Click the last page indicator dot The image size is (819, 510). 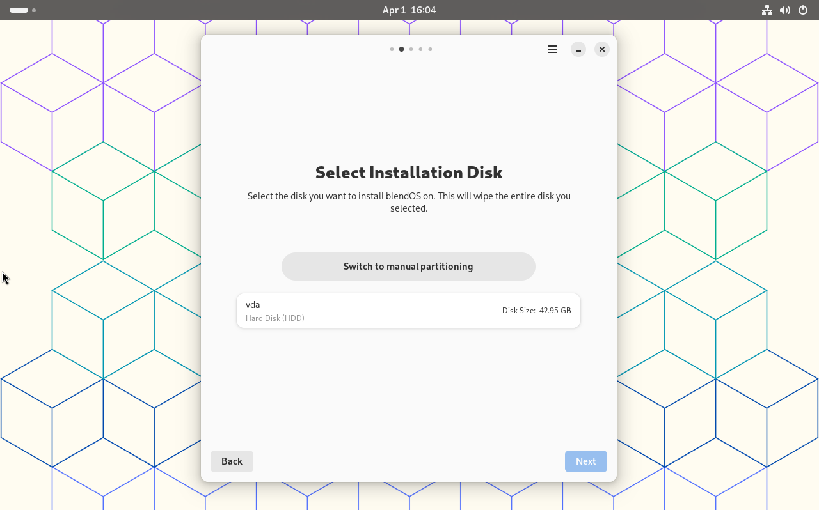430,49
